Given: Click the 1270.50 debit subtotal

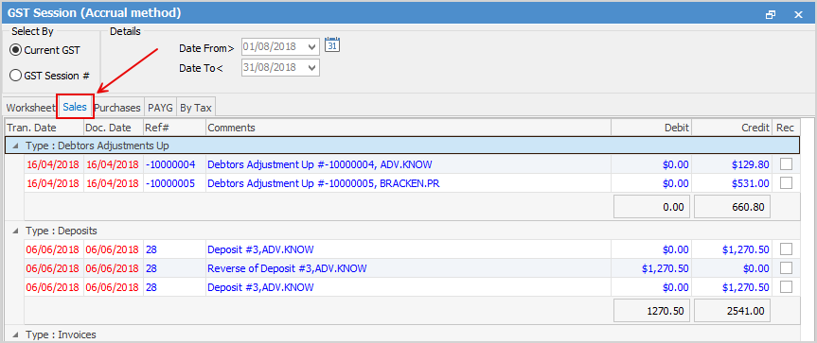Looking at the screenshot, I should pos(652,310).
